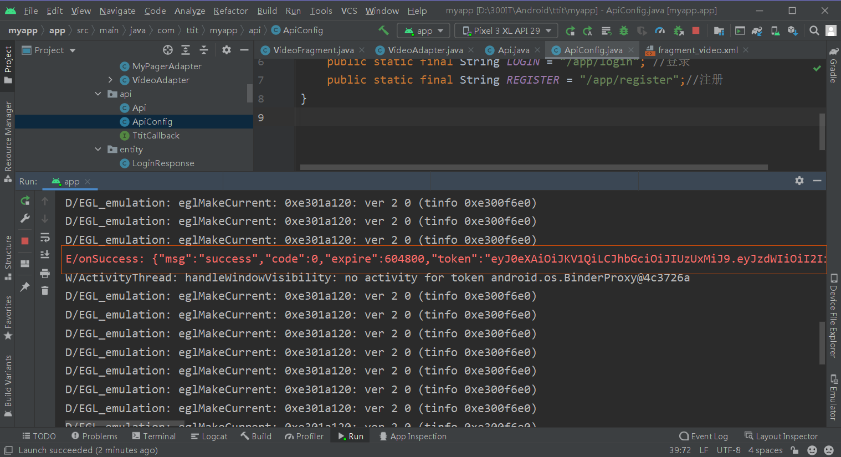The width and height of the screenshot is (841, 457).
Task: Open the Logcat tool window
Action: click(x=209, y=437)
